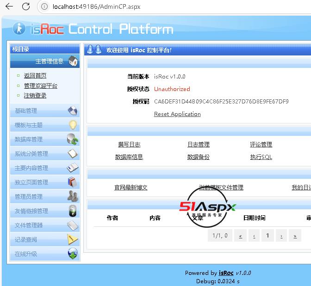Open the 撰写日志 link
Screen dimensions: 311x286
pyautogui.click(x=129, y=145)
